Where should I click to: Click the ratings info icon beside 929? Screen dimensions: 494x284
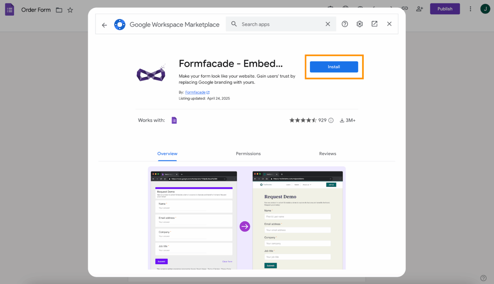point(331,120)
